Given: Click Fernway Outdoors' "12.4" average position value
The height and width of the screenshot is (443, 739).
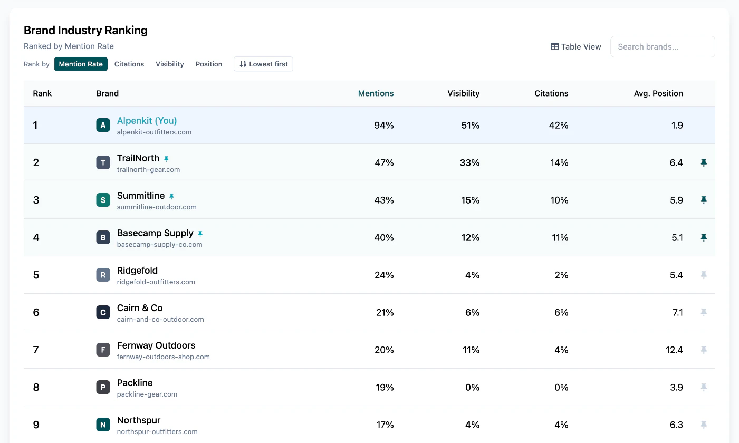Looking at the screenshot, I should (674, 350).
